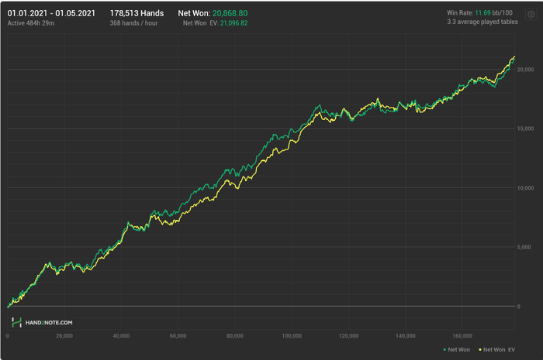This screenshot has height=360, width=543.
Task: Toggle the Net Won EV legend entry
Action: coord(496,350)
